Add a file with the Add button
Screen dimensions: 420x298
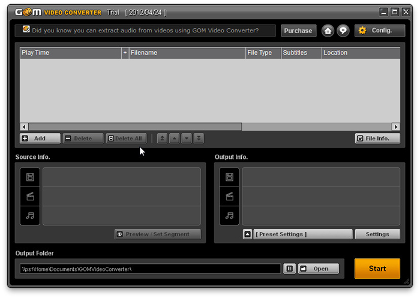click(x=40, y=139)
